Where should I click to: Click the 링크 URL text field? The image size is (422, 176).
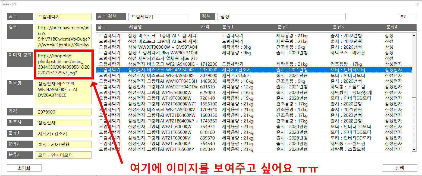coord(63,36)
